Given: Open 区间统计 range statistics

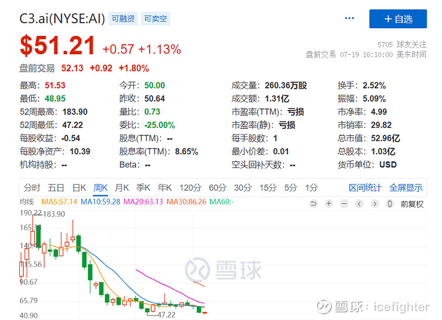Looking at the screenshot, I should click(365, 188).
